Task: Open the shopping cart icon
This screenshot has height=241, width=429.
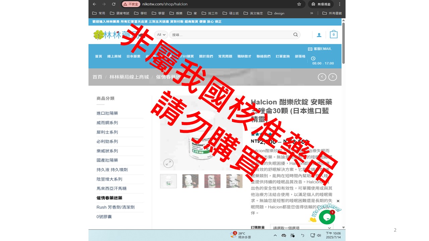Action: [x=333, y=34]
